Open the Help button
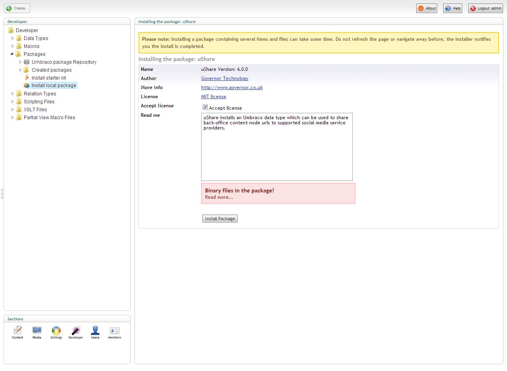The width and height of the screenshot is (507, 371). tap(453, 8)
